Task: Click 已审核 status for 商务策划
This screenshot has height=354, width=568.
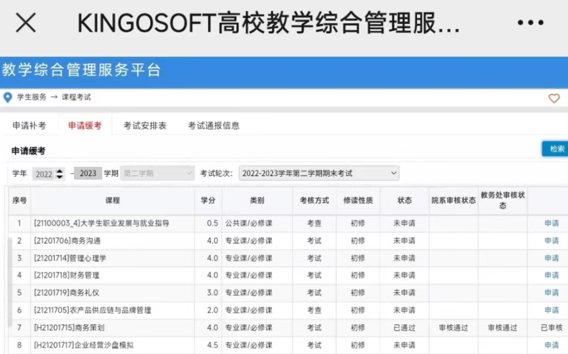Action: click(x=551, y=327)
